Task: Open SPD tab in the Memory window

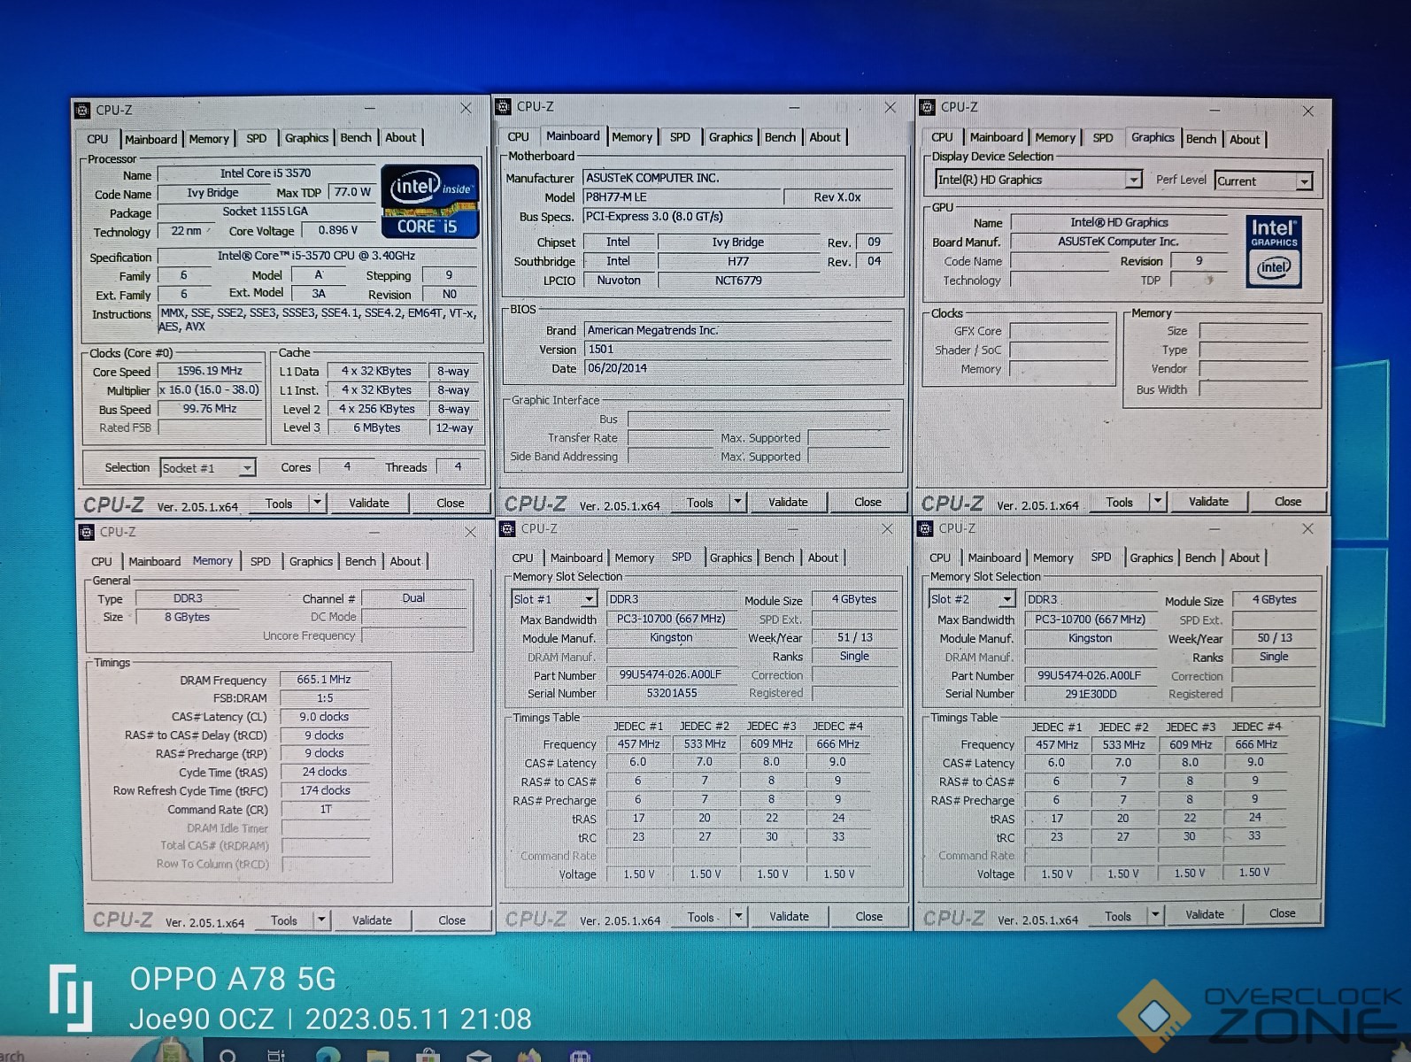Action: click(x=260, y=561)
